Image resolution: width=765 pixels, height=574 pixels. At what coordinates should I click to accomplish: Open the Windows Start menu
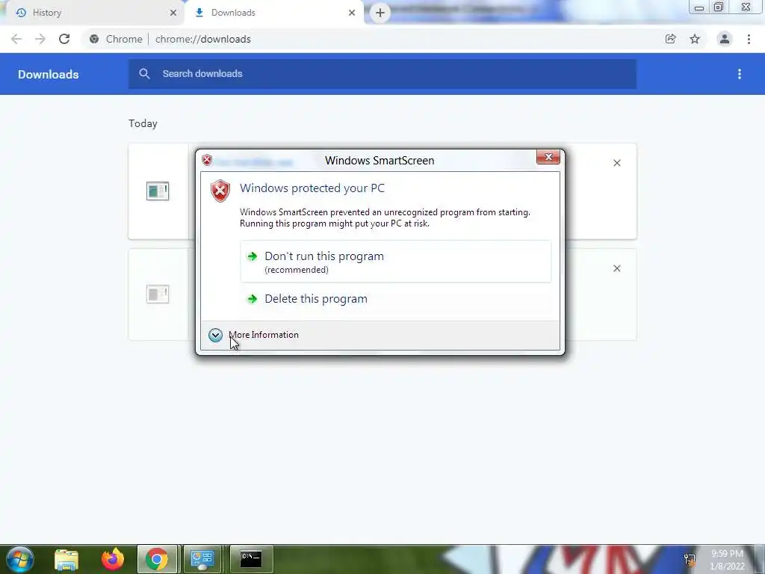tap(19, 559)
